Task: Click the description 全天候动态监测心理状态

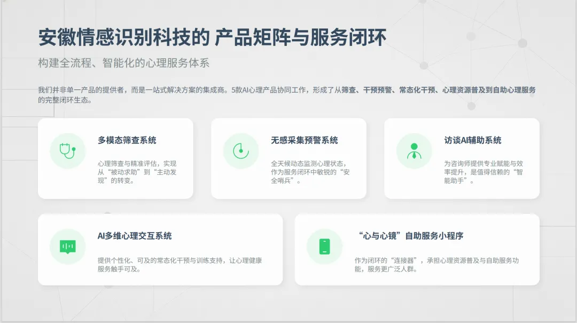Action: (310, 172)
